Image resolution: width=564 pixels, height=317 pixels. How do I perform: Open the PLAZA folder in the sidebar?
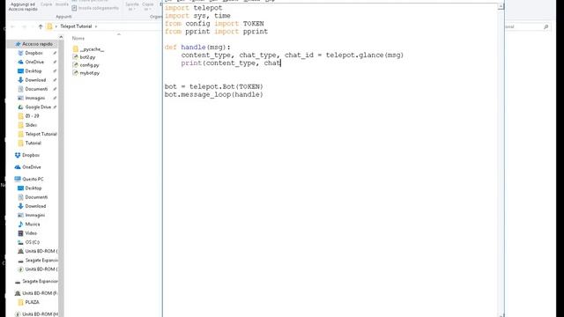pyautogui.click(x=28, y=302)
